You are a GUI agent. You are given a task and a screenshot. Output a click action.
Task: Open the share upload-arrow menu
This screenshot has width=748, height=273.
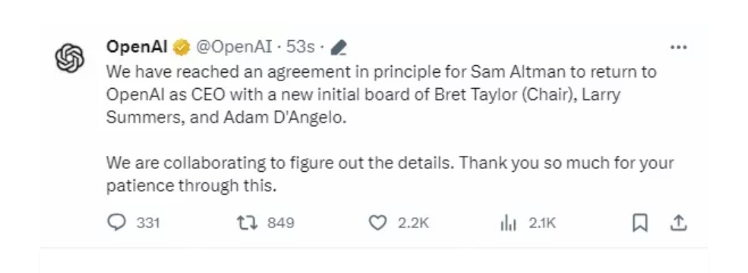678,223
